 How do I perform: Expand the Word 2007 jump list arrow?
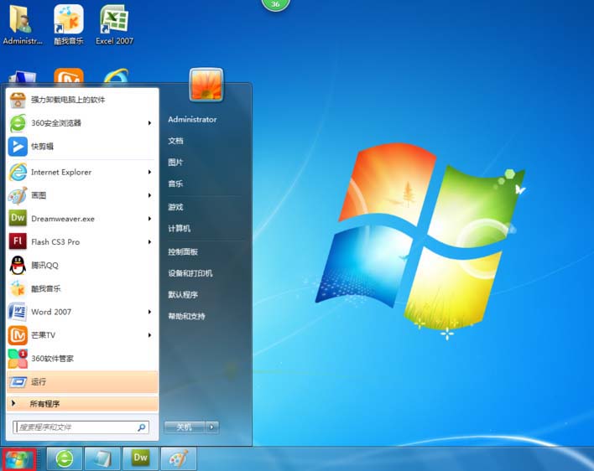click(x=150, y=312)
